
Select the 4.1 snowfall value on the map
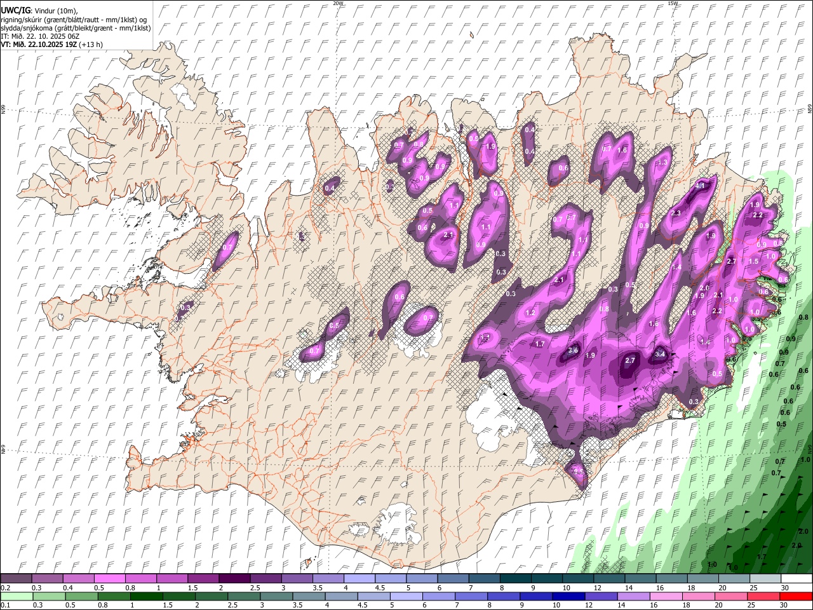701,186
